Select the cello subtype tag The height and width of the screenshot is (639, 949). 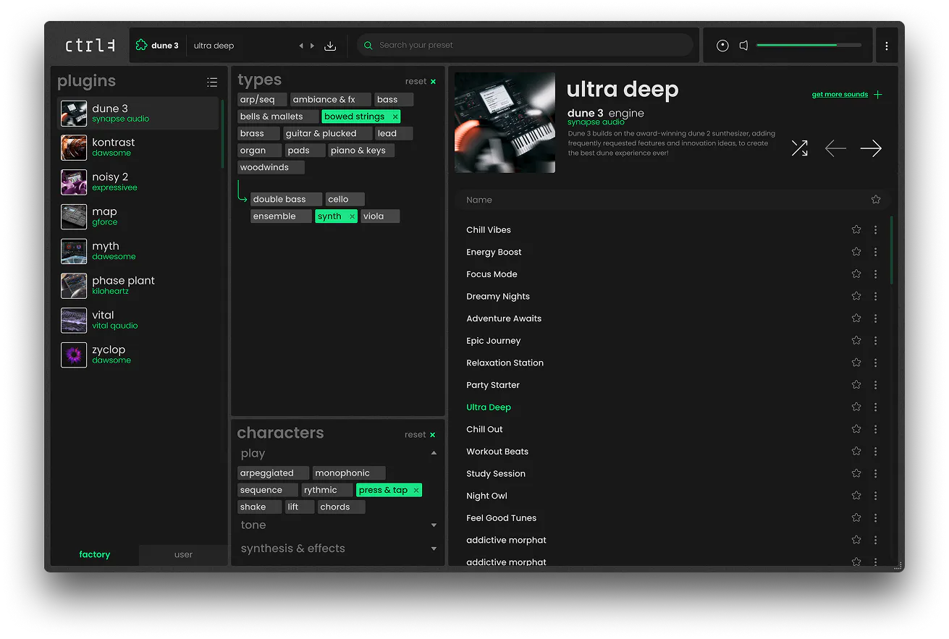tap(344, 200)
